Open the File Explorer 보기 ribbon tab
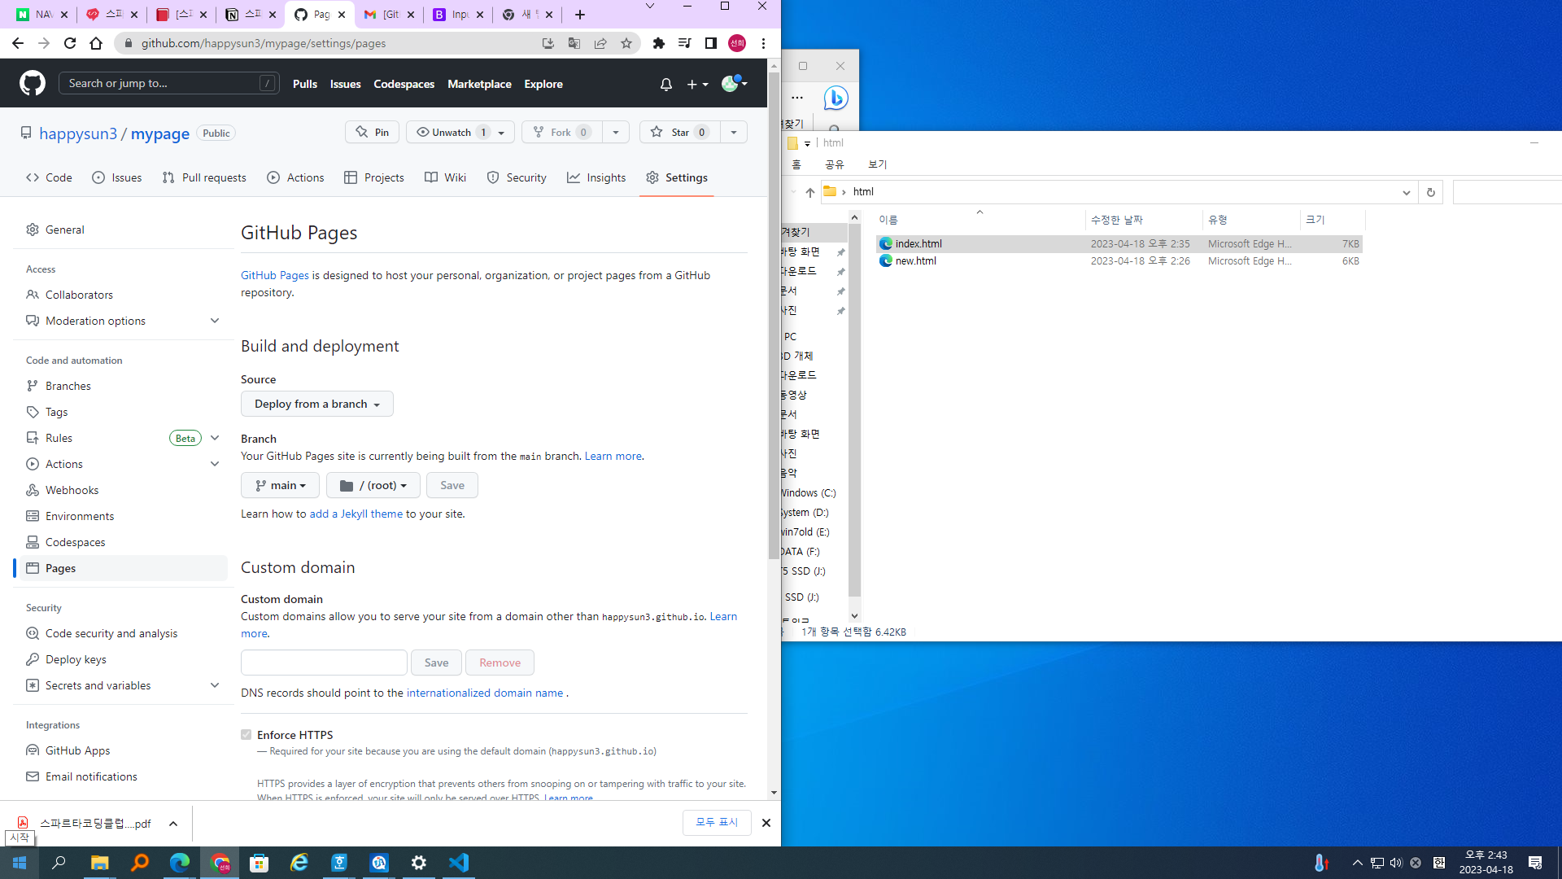Image resolution: width=1562 pixels, height=879 pixels. point(877,164)
